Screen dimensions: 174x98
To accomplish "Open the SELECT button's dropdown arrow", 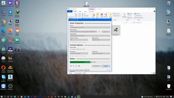I will [x=109, y=32].
